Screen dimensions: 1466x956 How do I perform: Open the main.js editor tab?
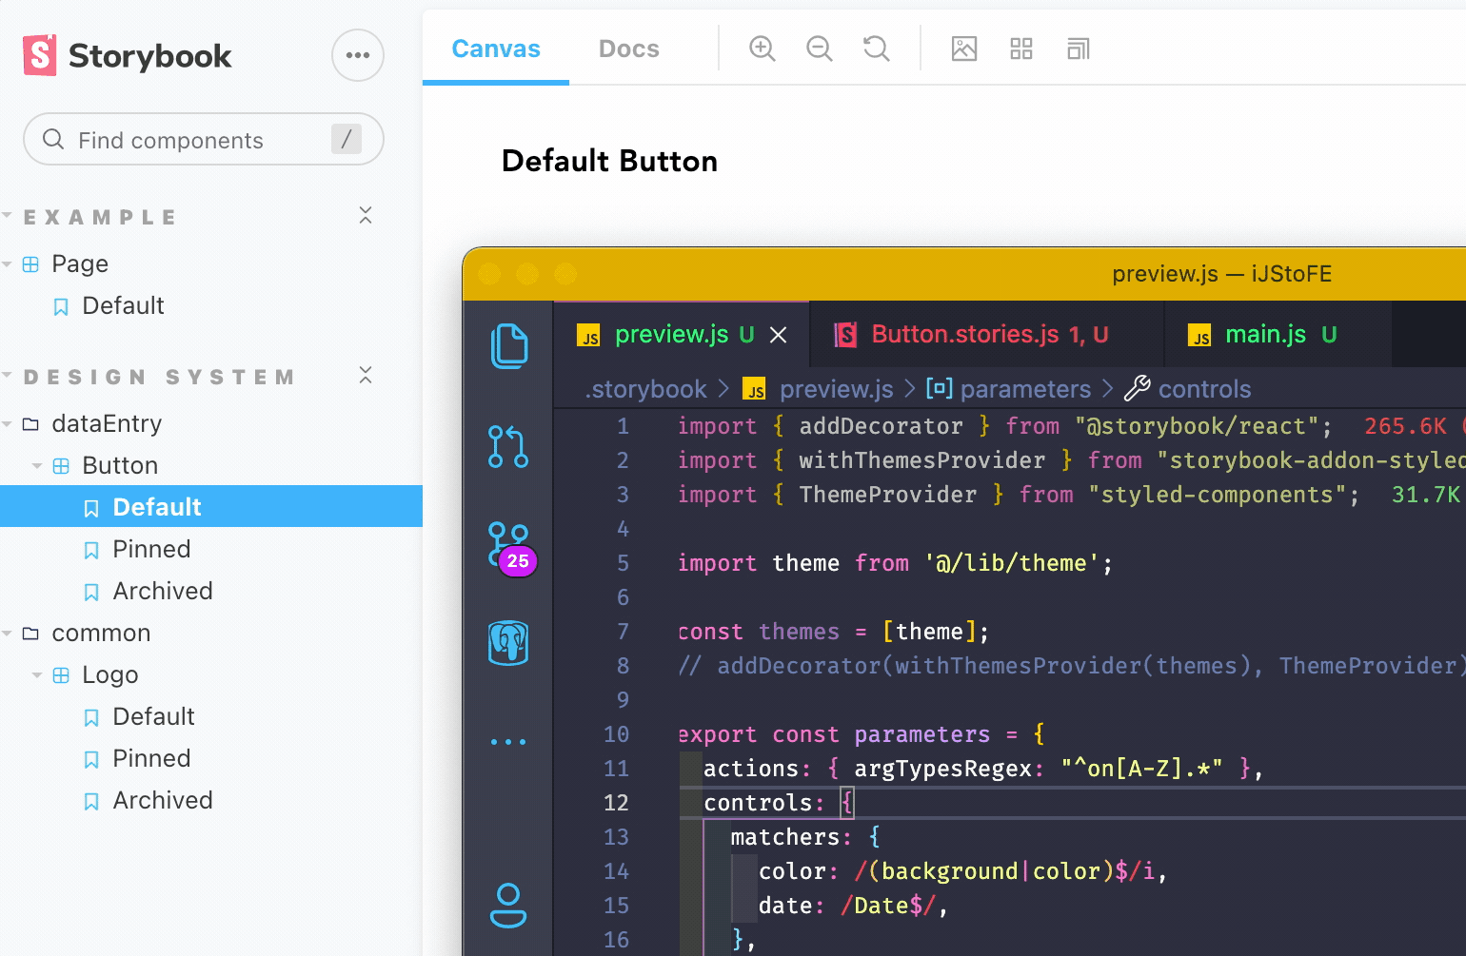1278,335
